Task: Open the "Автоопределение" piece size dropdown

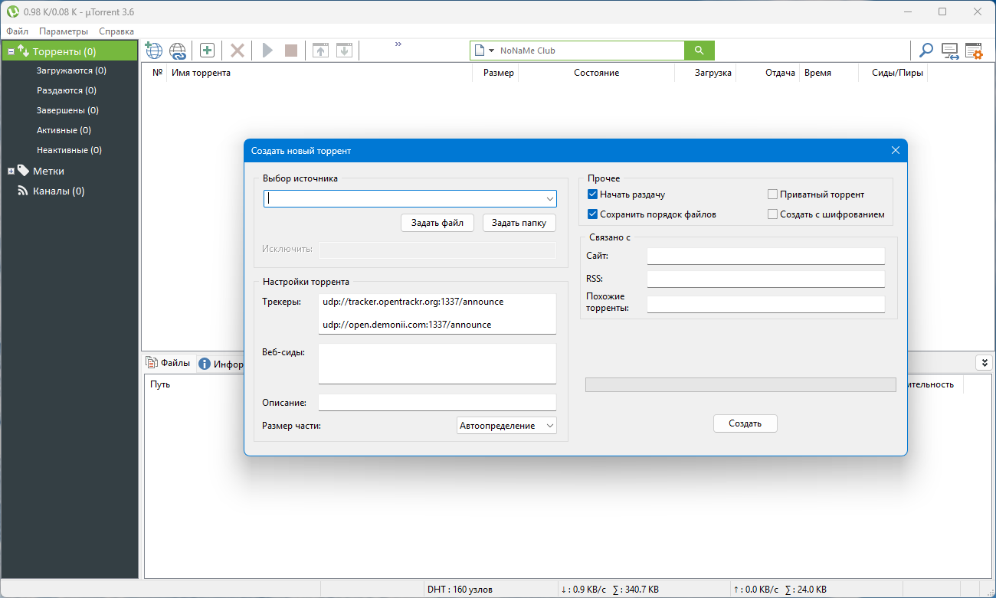Action: tap(506, 426)
